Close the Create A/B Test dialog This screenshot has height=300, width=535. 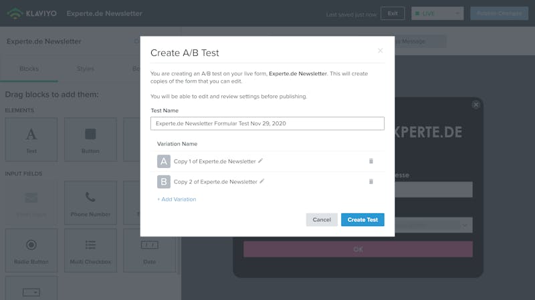point(380,51)
